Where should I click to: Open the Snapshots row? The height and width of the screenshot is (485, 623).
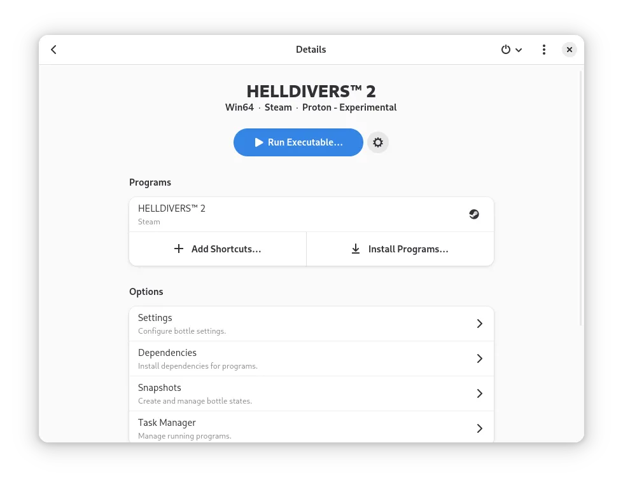tap(312, 393)
